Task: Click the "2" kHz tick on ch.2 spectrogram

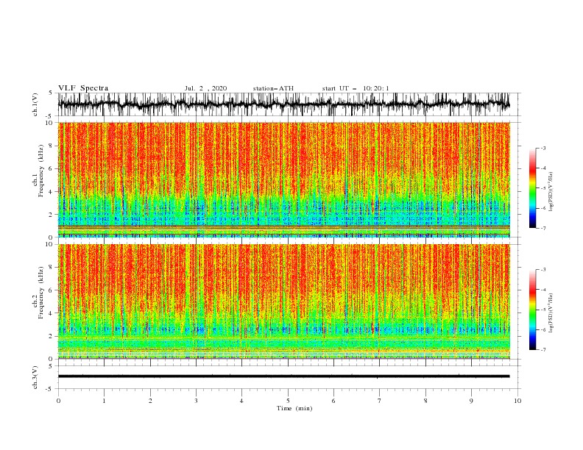Action: [x=52, y=336]
